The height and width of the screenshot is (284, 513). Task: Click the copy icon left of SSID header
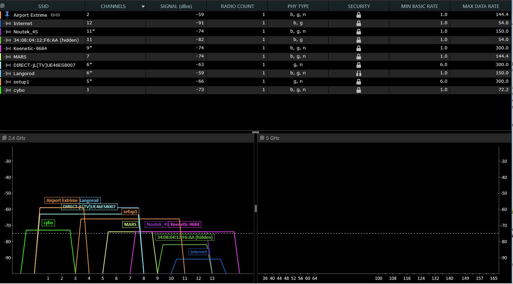click(2, 6)
